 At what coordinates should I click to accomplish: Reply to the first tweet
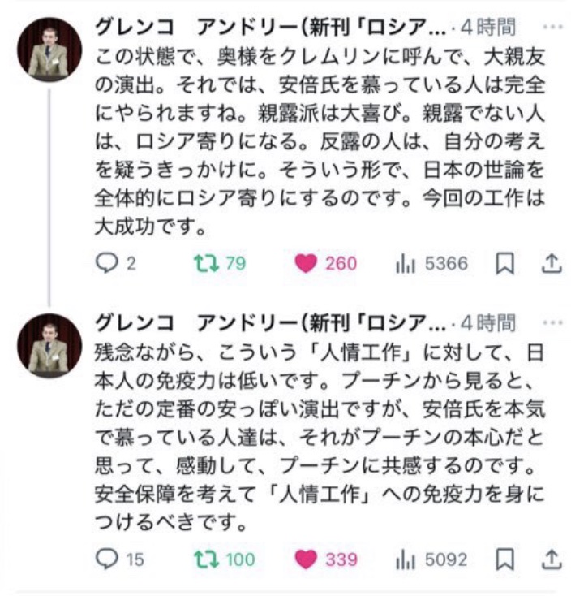(106, 264)
